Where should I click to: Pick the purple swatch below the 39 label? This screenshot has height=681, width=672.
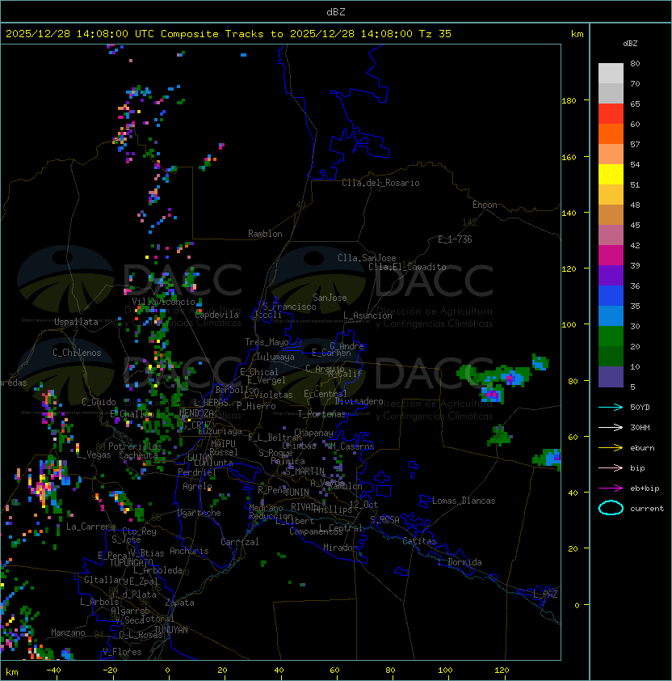click(x=611, y=275)
